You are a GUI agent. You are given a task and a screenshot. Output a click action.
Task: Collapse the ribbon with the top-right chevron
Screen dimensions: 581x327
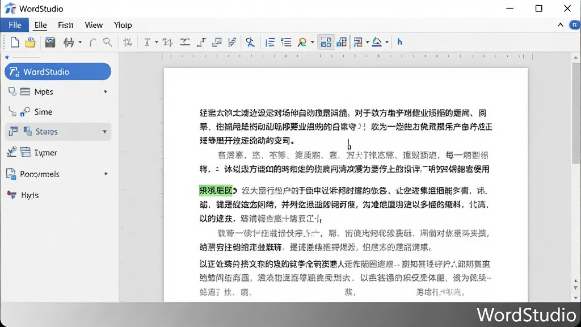click(560, 25)
